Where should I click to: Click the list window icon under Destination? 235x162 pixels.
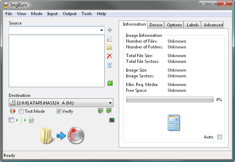point(11,120)
